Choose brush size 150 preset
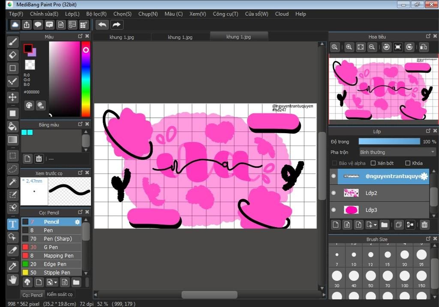Image resolution: width=439 pixels, height=307 pixels. click(421, 279)
